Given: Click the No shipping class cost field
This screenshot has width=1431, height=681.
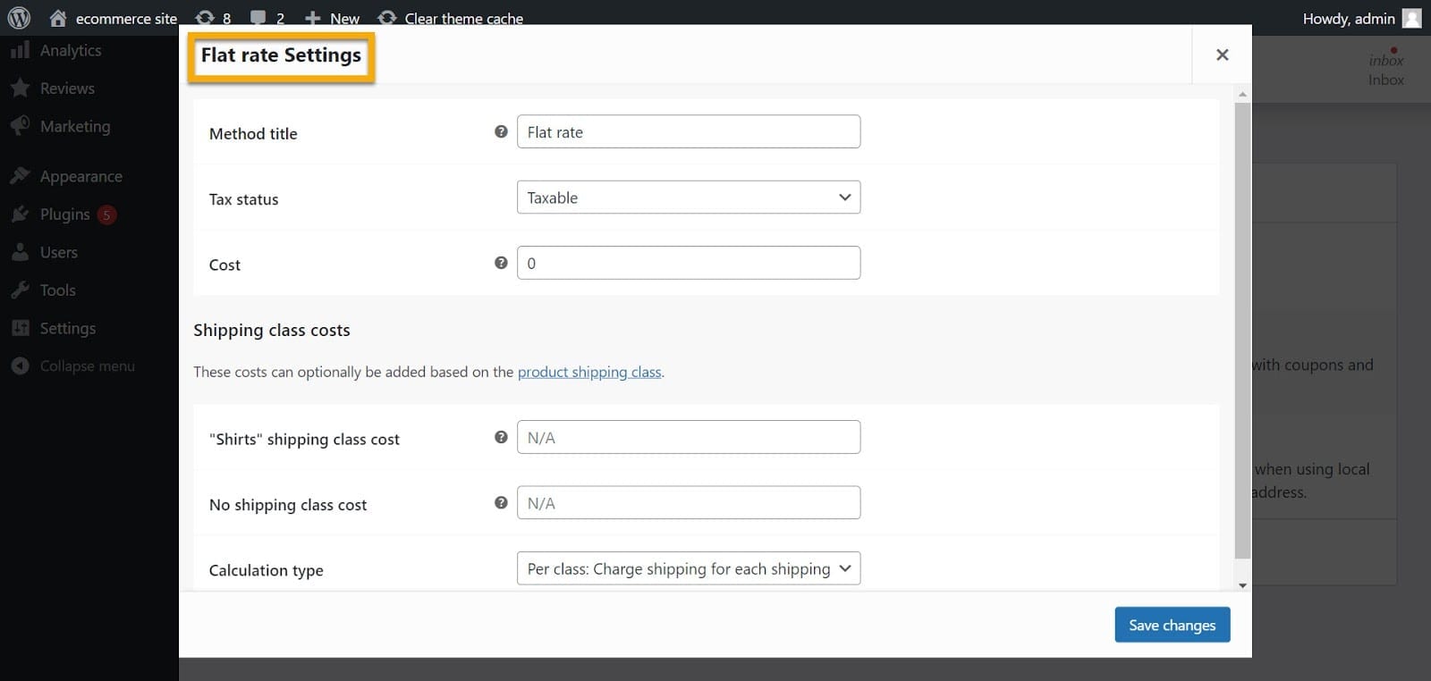Looking at the screenshot, I should 689,502.
